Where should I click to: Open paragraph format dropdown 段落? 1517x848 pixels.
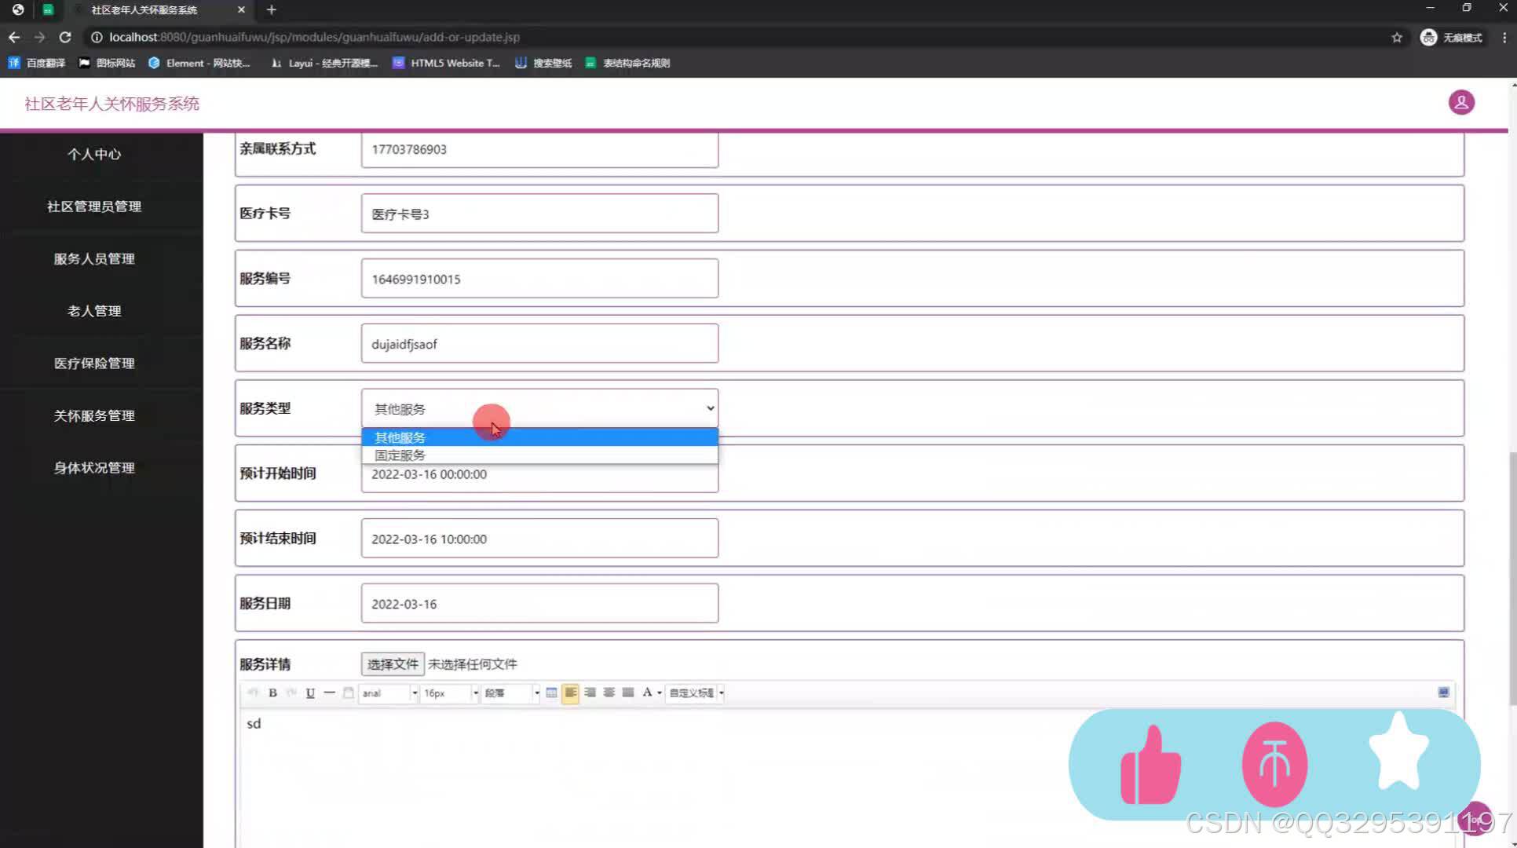point(511,693)
